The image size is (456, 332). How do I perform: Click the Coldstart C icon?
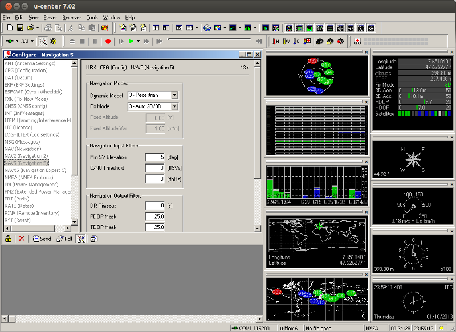(296, 42)
